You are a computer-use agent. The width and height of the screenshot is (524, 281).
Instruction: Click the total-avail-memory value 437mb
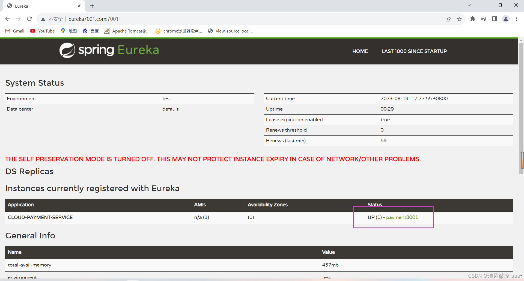click(330, 265)
